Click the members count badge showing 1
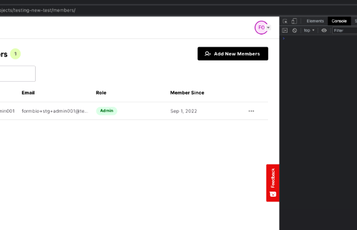 tap(16, 54)
